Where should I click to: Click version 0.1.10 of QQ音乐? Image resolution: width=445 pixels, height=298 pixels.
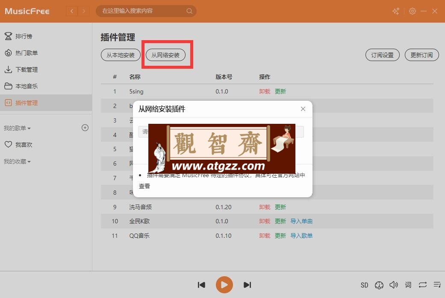coord(223,236)
